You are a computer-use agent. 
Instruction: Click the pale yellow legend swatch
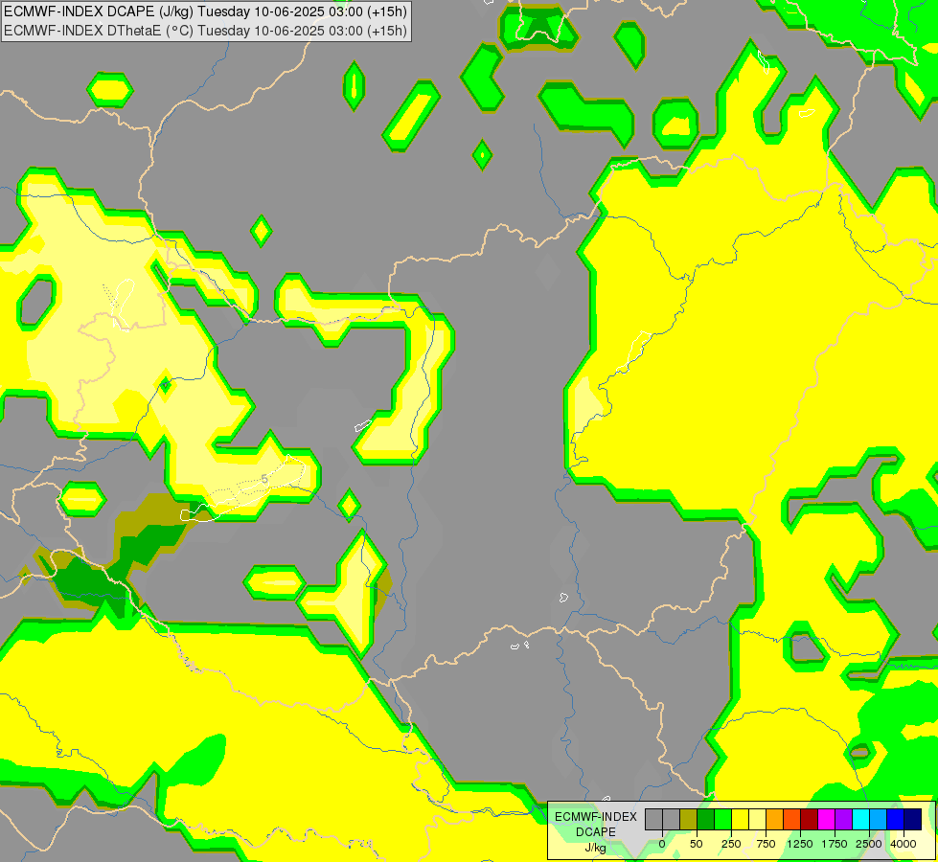pyautogui.click(x=757, y=819)
